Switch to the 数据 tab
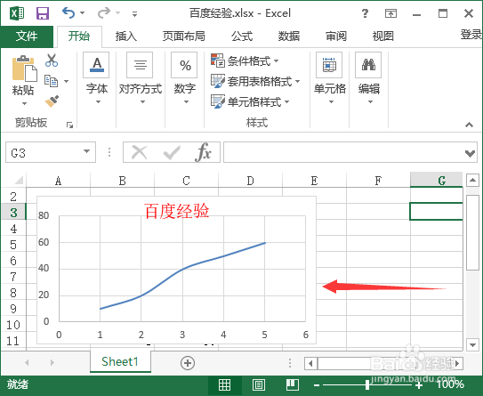Screen dimensions: 483x396 click(x=288, y=36)
